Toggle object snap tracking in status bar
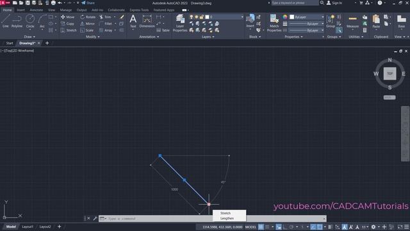 [x=313, y=227]
